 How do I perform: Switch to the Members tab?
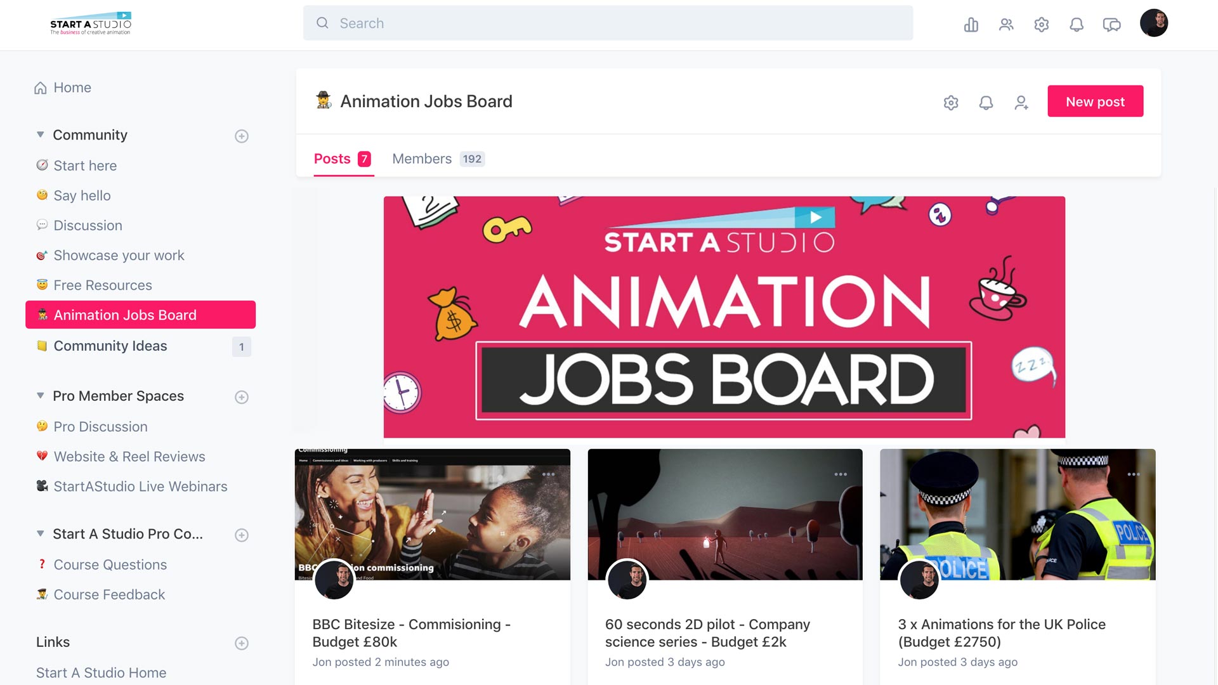coord(421,159)
